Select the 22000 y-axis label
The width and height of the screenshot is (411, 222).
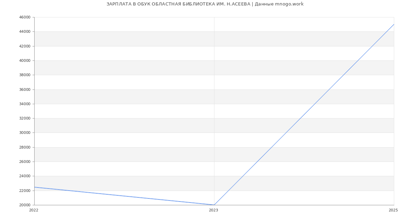coord(25,191)
